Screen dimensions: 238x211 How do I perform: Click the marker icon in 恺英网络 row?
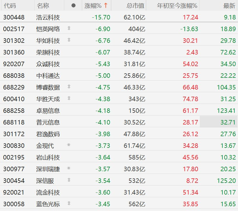coord(69,28)
